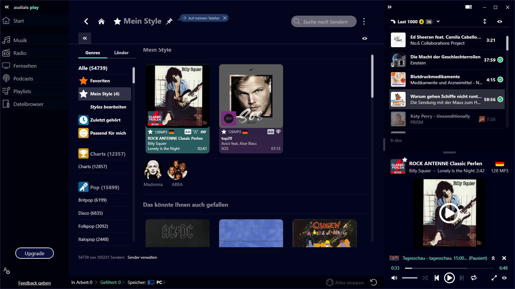Toggle shuffle playback

coord(425,278)
